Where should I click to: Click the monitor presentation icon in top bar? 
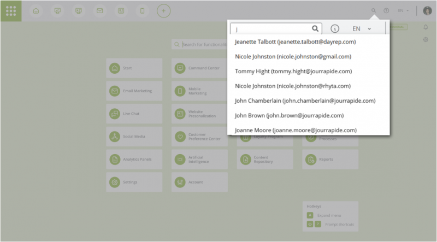tap(79, 11)
